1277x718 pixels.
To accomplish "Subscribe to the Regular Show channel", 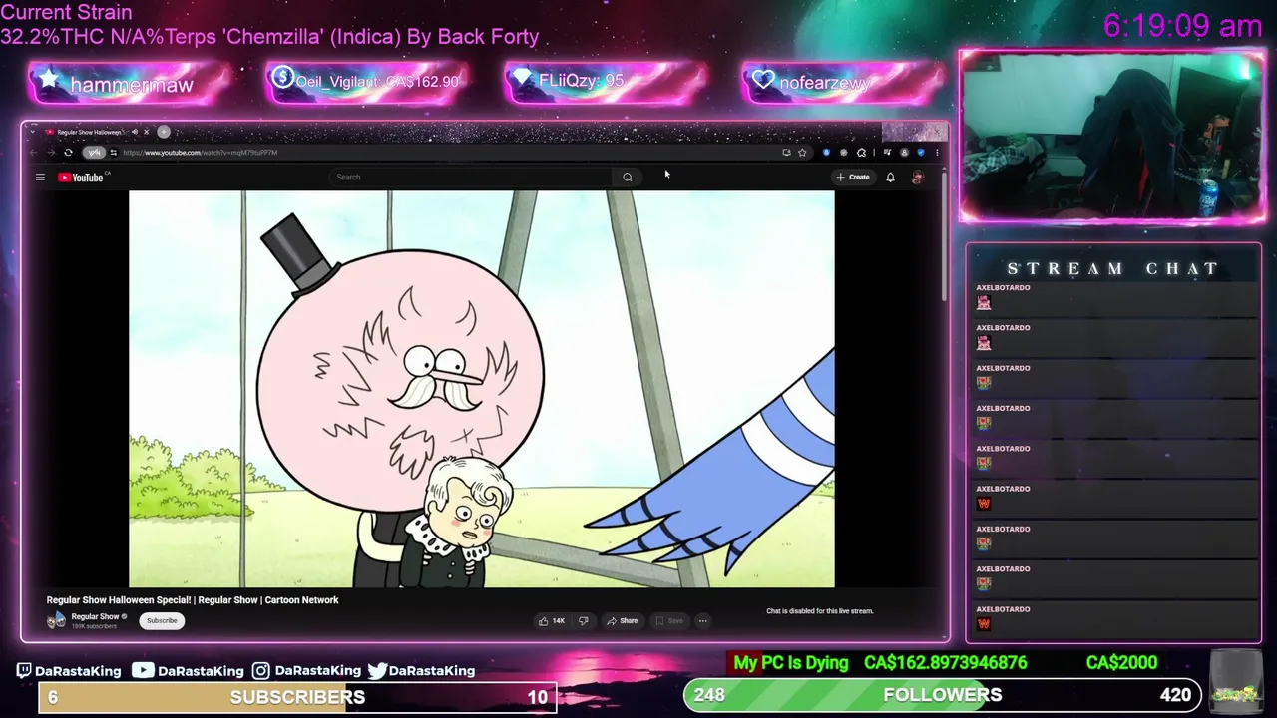I will 162,621.
